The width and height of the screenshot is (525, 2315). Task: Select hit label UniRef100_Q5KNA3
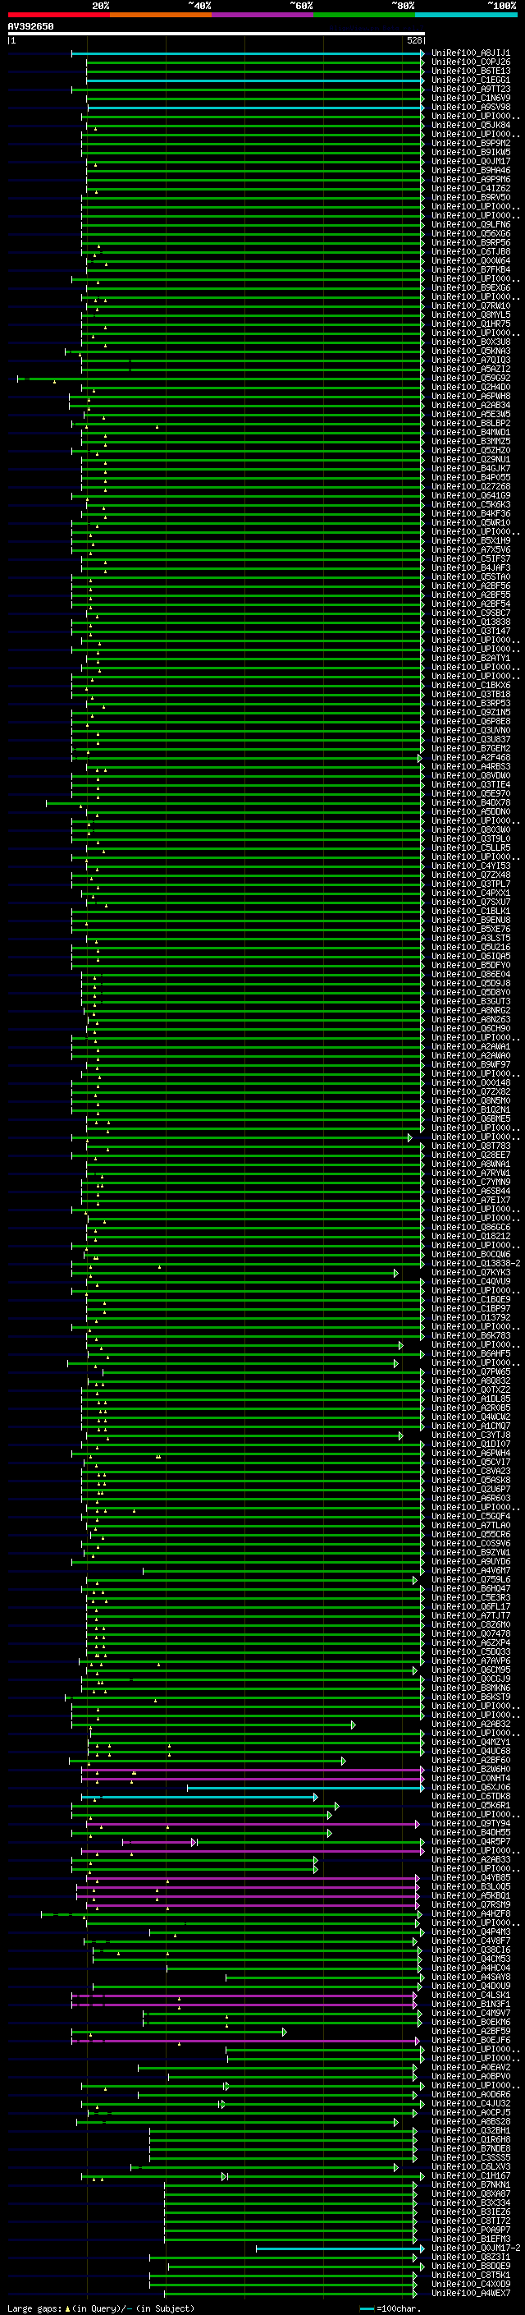pyautogui.click(x=471, y=351)
